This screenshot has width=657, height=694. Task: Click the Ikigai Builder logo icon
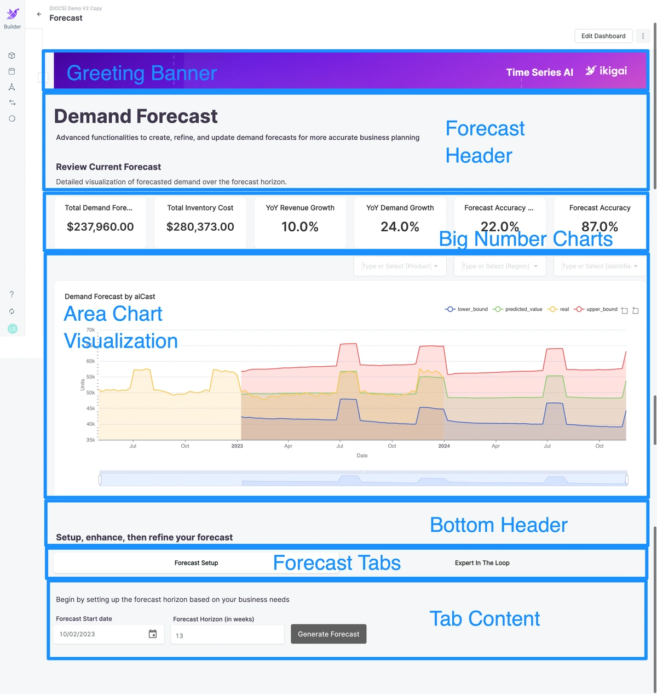[13, 14]
